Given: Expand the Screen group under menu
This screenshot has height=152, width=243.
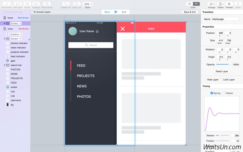Looking at the screenshot, I should tap(5, 39).
